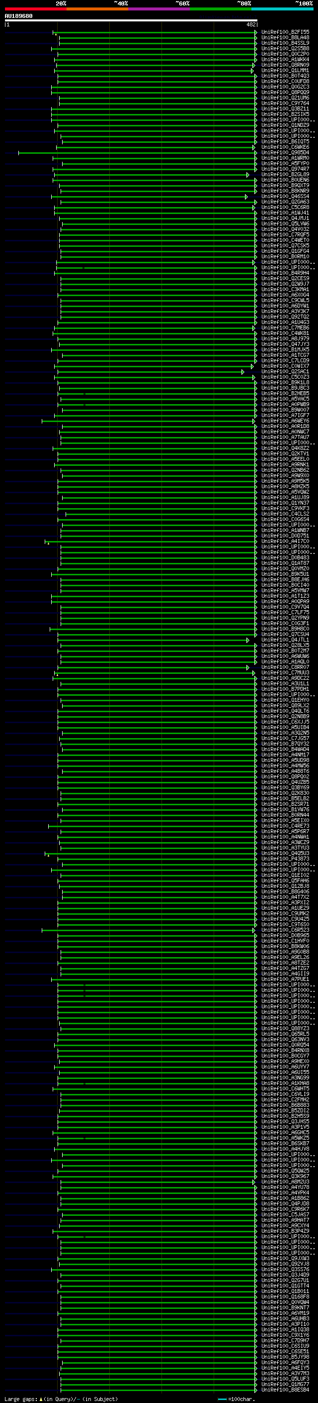This screenshot has width=318, height=1403.
Task: Open hit UniRef100_B4SSL9
Action: pos(285,43)
